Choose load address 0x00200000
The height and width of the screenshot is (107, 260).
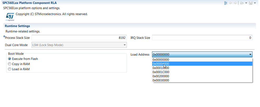click(x=202, y=76)
